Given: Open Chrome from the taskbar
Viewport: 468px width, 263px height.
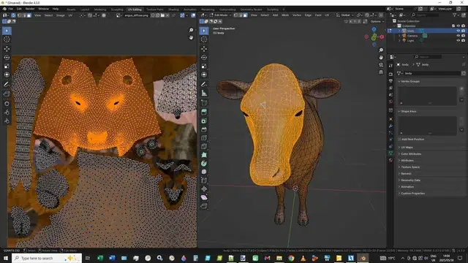Looking at the screenshot, I should pyautogui.click(x=291, y=258).
